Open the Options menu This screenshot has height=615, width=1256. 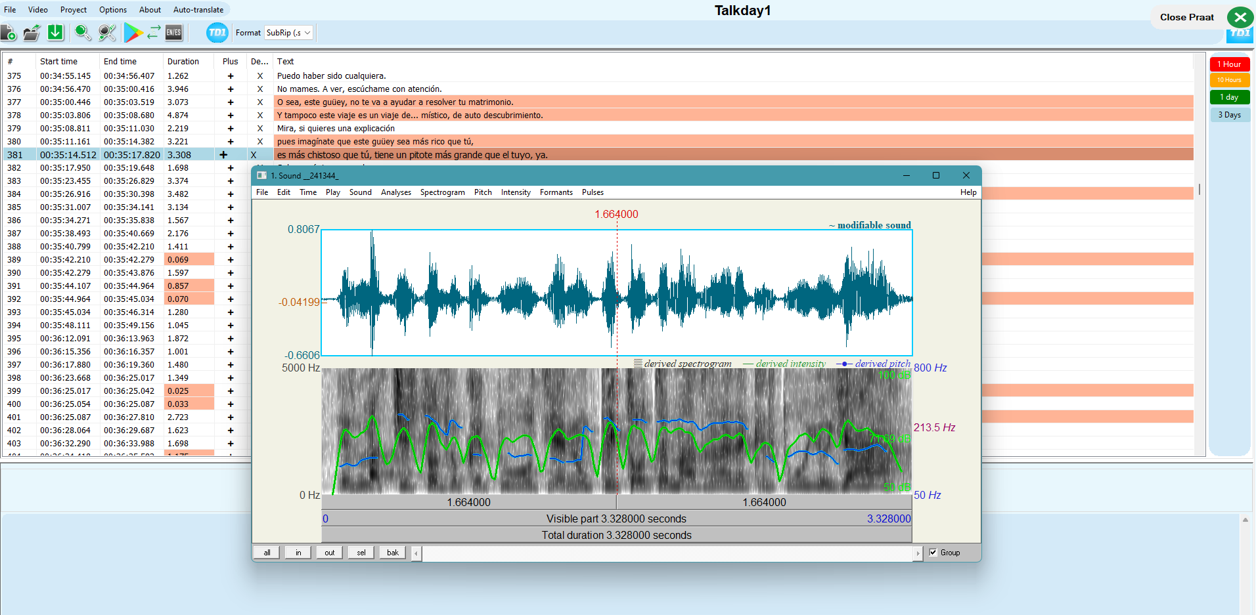point(113,10)
